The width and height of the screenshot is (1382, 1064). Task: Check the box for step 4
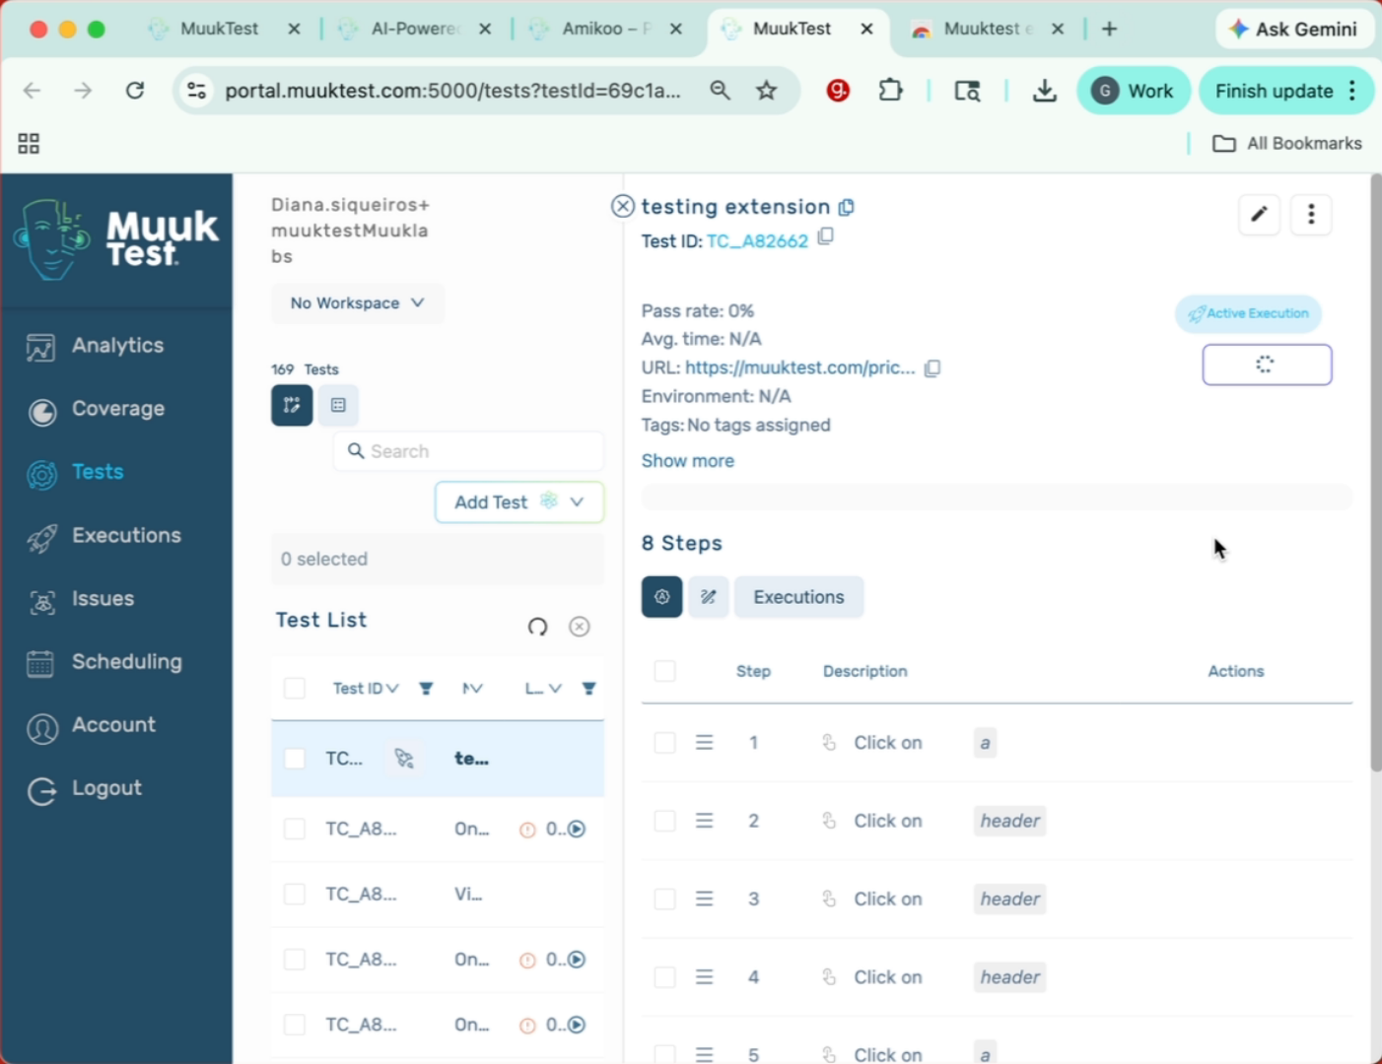click(665, 977)
